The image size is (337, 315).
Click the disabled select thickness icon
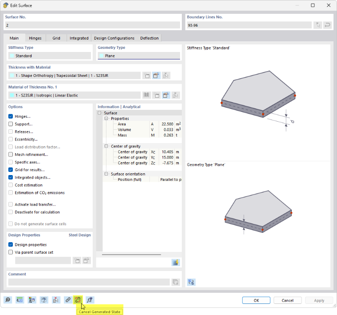[166, 76]
